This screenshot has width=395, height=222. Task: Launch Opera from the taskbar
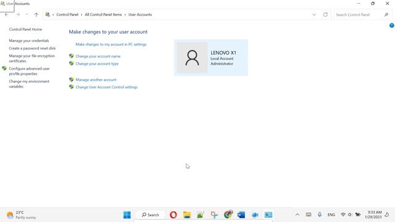(173, 215)
